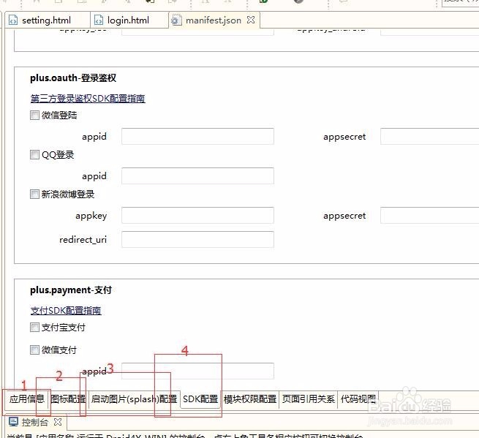Image resolution: width=479 pixels, height=438 pixels.
Task: Enable the 微信登陆 checkbox
Action: [x=34, y=115]
